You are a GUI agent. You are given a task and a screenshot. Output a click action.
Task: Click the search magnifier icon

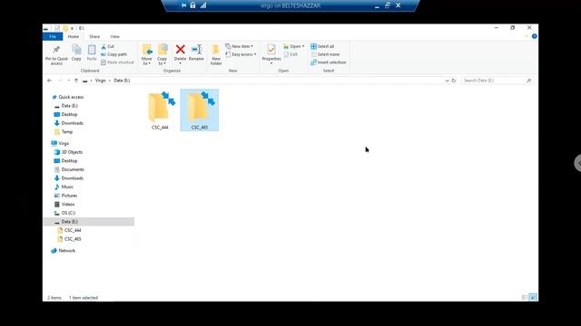click(528, 81)
